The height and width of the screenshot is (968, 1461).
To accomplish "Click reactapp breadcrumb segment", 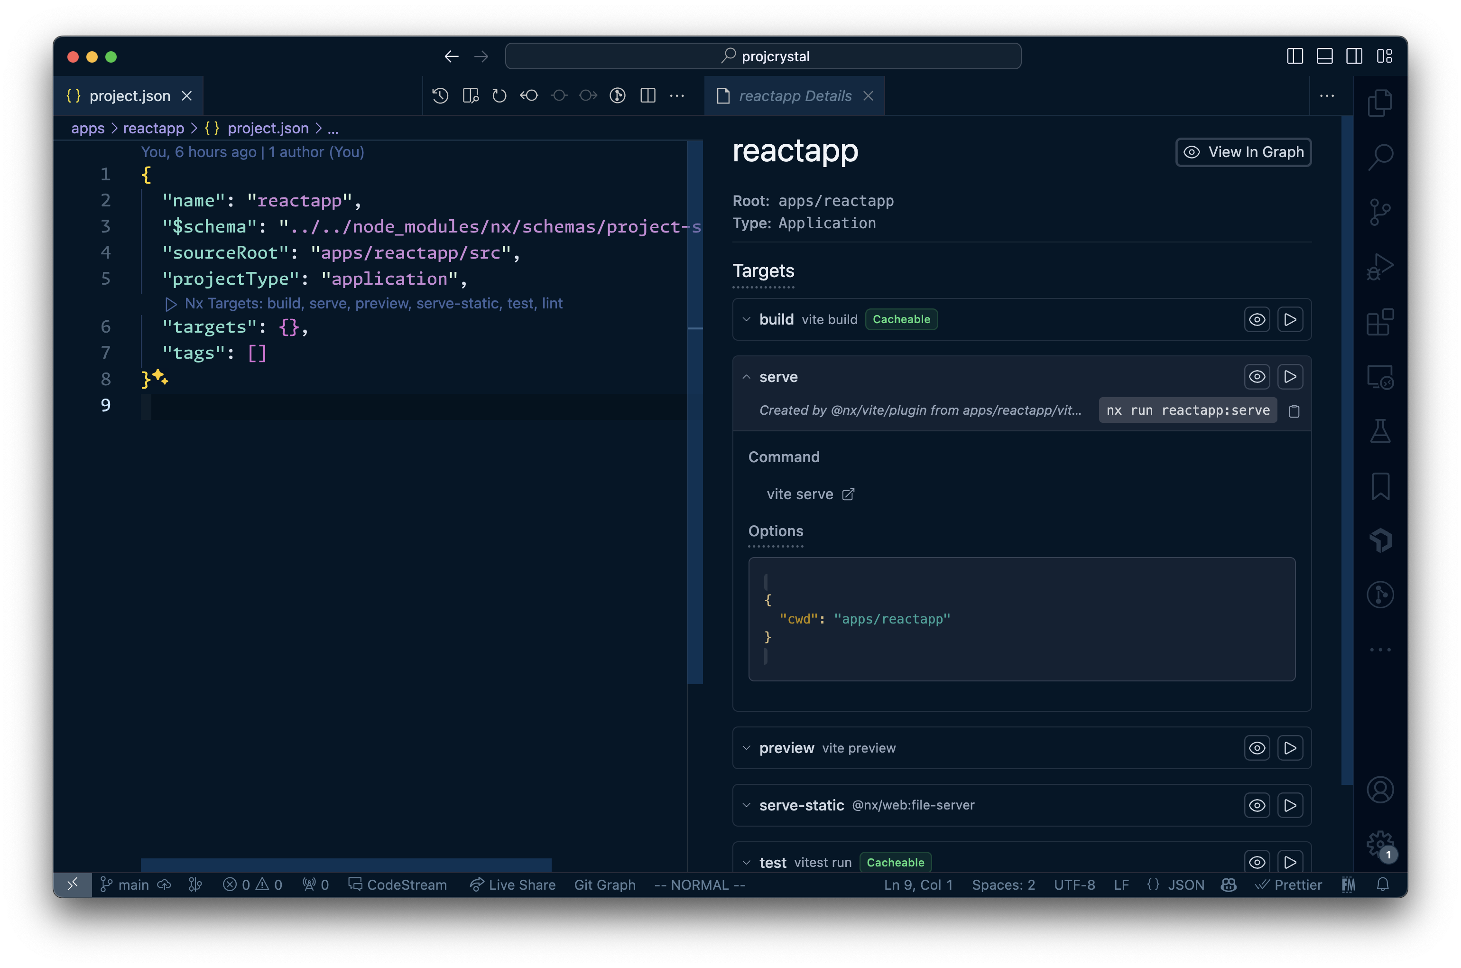I will point(154,128).
